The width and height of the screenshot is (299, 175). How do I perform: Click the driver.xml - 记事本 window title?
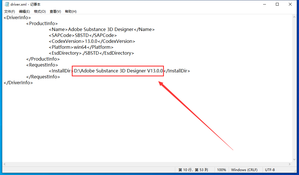point(25,4)
